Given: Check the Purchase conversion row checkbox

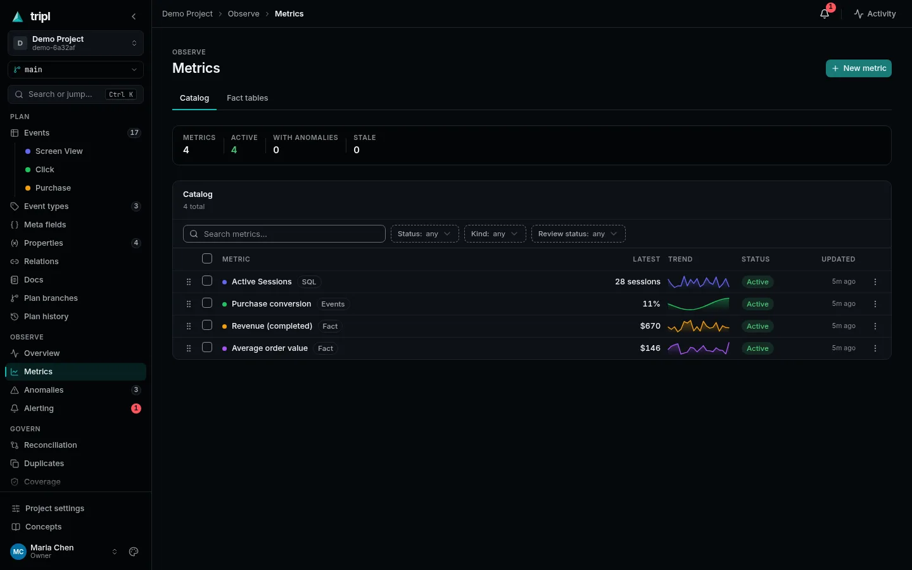Looking at the screenshot, I should tap(207, 303).
